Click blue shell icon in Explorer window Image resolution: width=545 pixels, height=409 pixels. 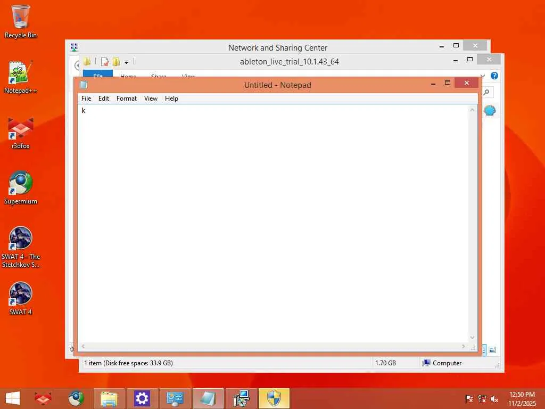coord(490,111)
